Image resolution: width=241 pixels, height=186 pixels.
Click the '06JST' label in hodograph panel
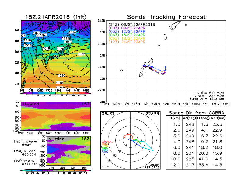point(108,114)
